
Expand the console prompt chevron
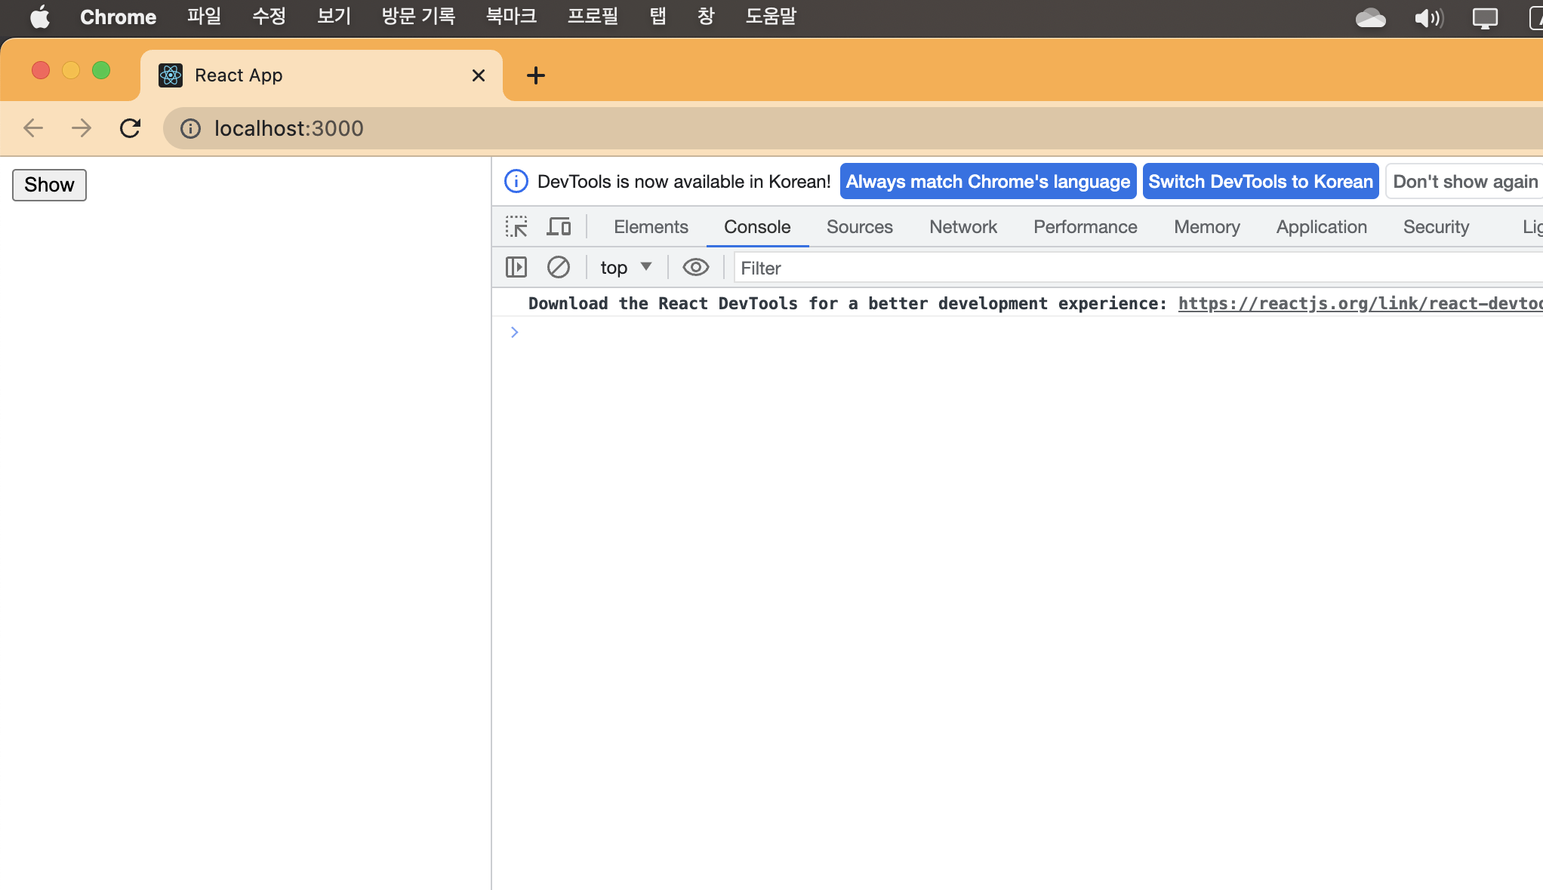click(514, 332)
